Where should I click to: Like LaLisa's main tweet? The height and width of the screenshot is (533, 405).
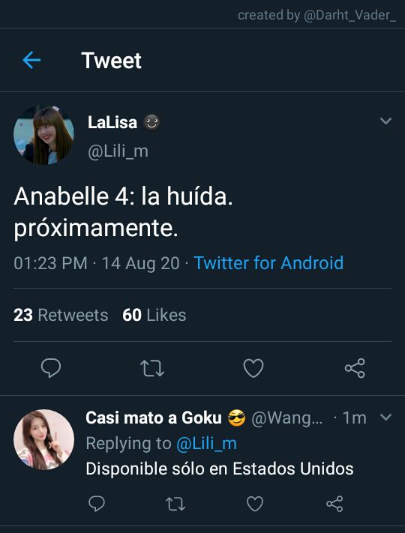(253, 369)
